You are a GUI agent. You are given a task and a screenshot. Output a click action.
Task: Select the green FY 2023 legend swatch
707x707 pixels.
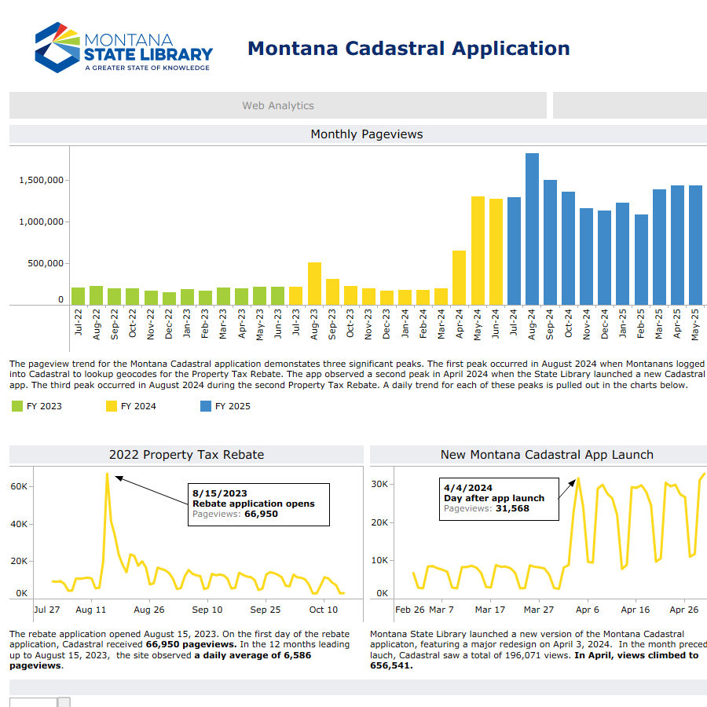pos(18,407)
